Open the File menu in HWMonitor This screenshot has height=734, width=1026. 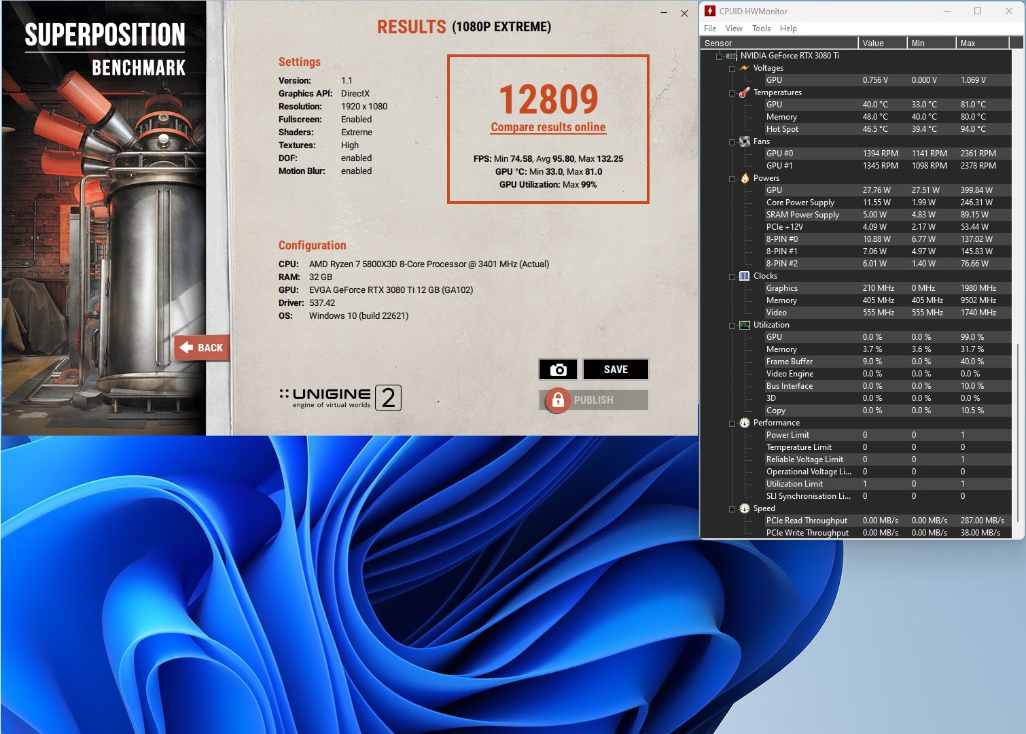coord(710,29)
